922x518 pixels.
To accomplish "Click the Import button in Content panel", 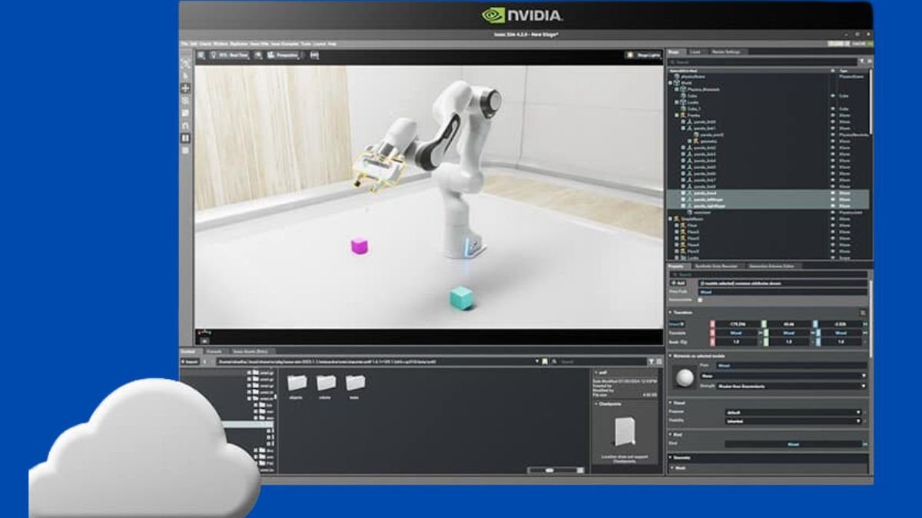I will 190,361.
